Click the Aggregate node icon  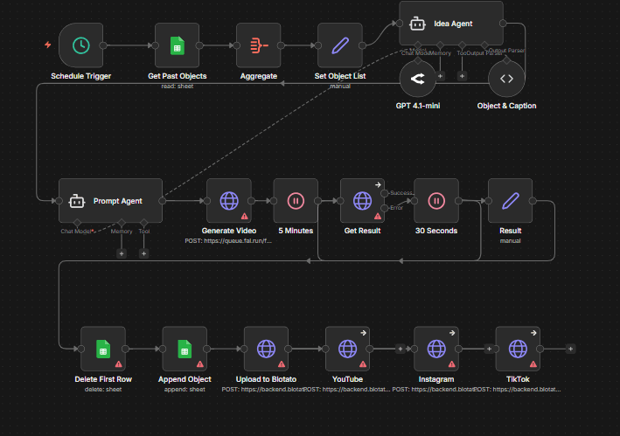click(x=258, y=45)
